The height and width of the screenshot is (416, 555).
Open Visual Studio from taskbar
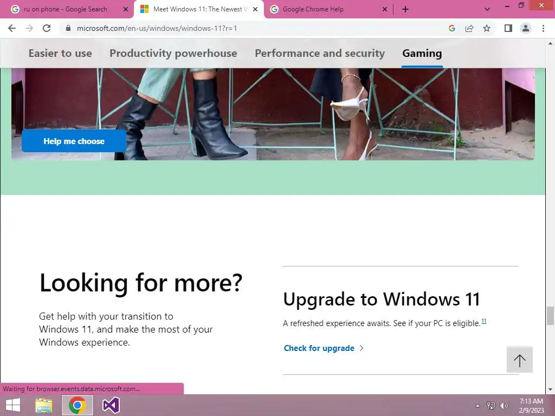click(111, 405)
